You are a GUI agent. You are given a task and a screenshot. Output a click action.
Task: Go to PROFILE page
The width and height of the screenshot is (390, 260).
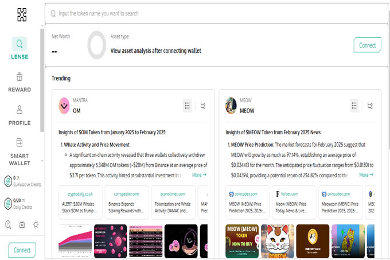point(19,115)
